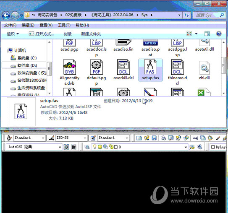This screenshot has height=213, width=228.
Task: Click the Paste icon in AutoCAD toolbar
Action: click(210, 138)
